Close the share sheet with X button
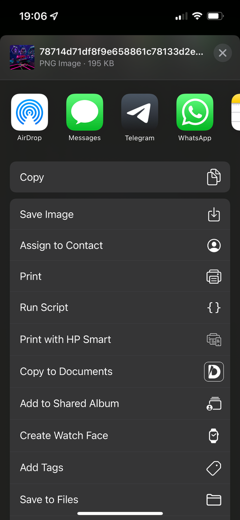 (222, 53)
